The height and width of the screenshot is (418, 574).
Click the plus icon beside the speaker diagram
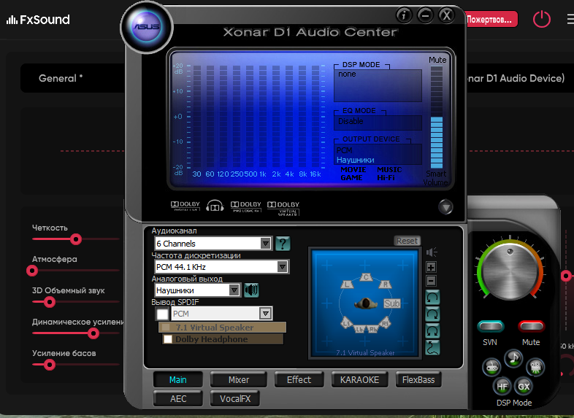(431, 267)
